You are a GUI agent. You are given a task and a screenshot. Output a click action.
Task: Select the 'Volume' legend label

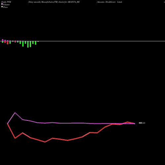point(6,5)
